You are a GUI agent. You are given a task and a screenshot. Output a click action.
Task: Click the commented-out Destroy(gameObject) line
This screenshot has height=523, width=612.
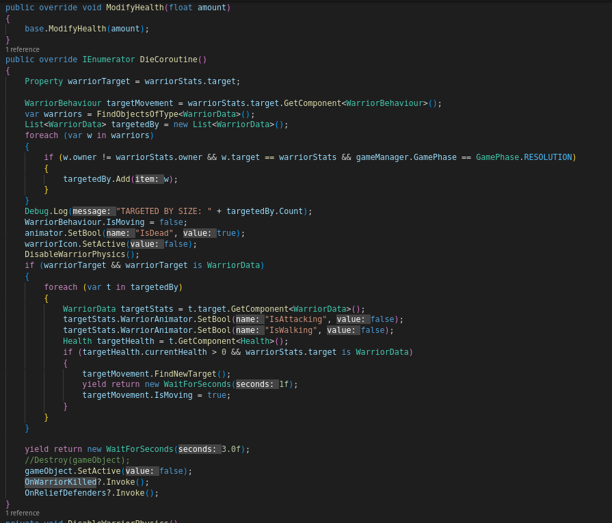pos(77,460)
